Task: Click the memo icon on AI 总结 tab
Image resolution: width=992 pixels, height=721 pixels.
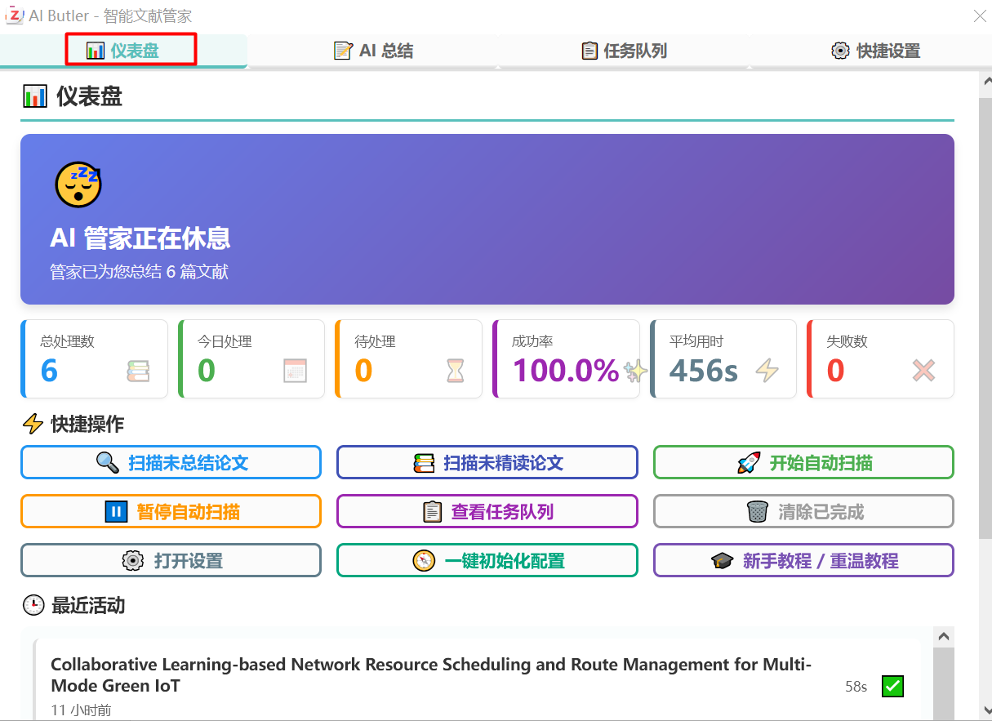Action: point(343,51)
